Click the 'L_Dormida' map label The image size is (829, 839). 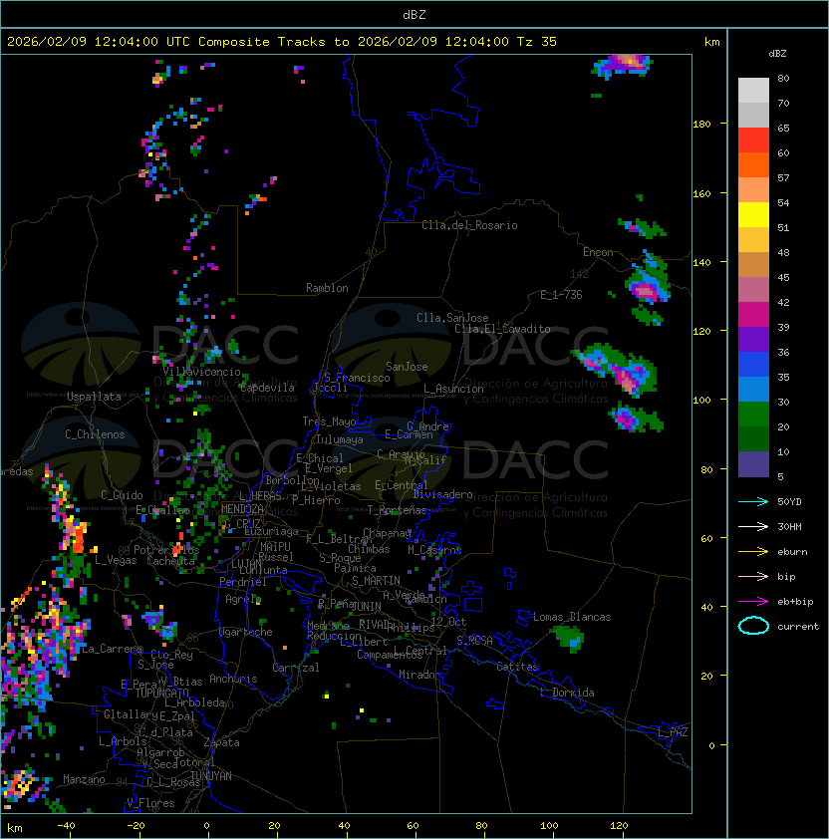(567, 693)
